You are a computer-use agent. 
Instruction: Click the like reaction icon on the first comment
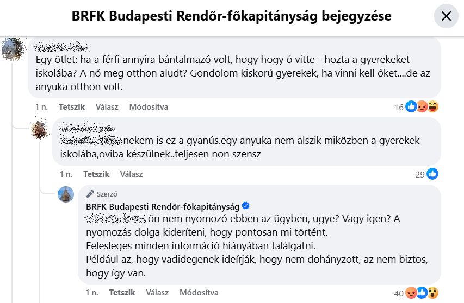pos(411,106)
